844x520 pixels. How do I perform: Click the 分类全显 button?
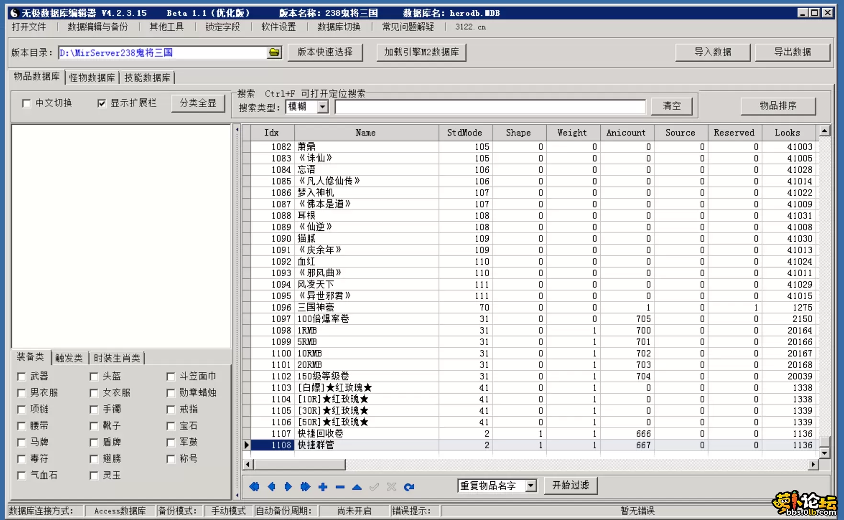pyautogui.click(x=198, y=103)
